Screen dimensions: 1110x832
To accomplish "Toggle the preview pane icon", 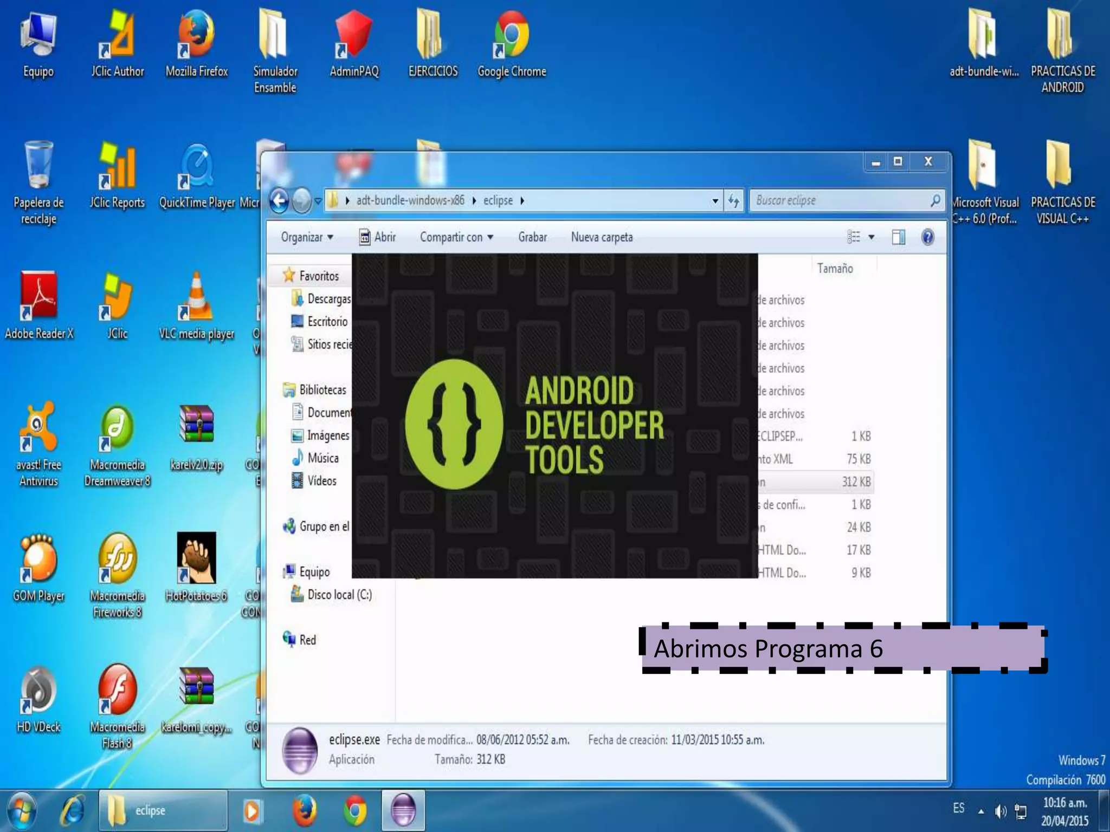I will (898, 237).
